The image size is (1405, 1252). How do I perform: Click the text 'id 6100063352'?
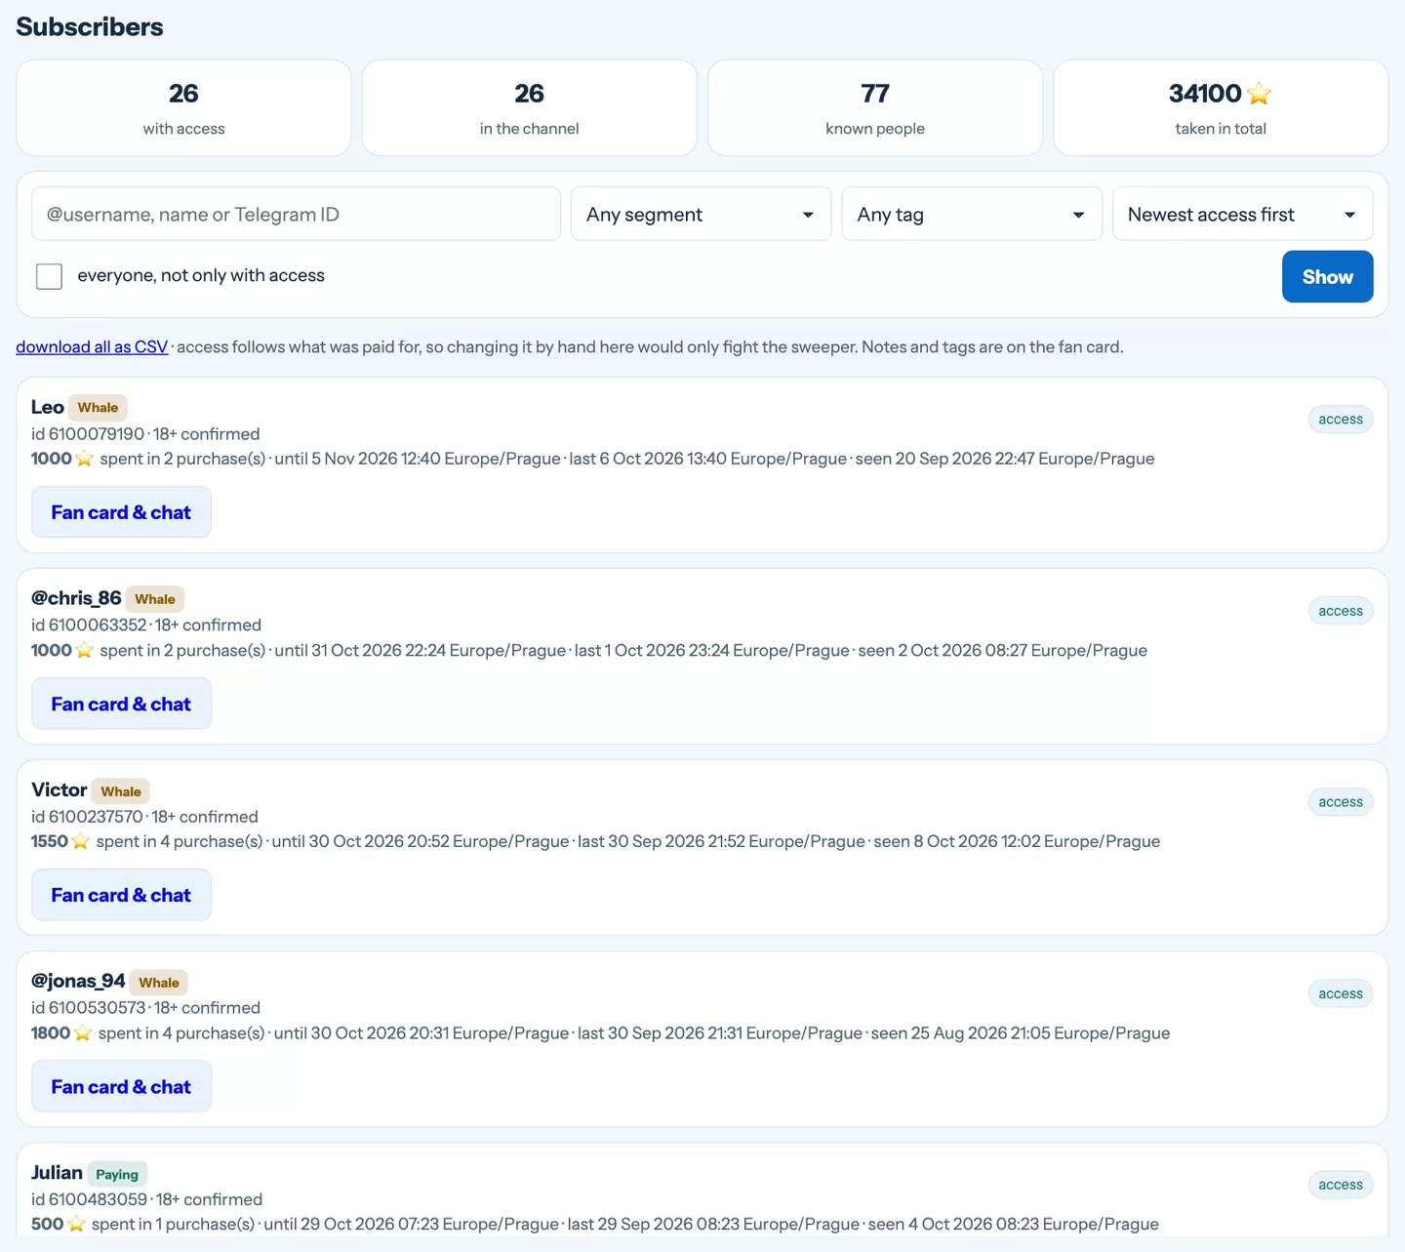point(89,626)
